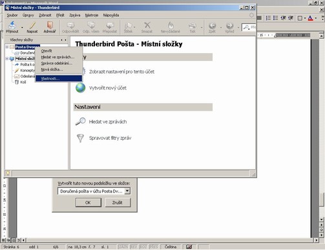
Task: Open the Přejít menu
Action: point(60,16)
